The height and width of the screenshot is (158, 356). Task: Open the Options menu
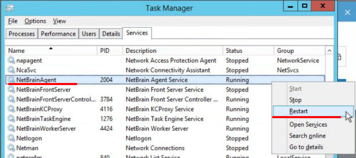(35, 21)
